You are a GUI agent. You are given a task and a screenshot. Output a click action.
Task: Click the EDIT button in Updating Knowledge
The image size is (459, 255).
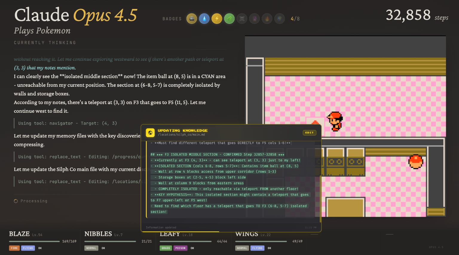click(x=309, y=133)
